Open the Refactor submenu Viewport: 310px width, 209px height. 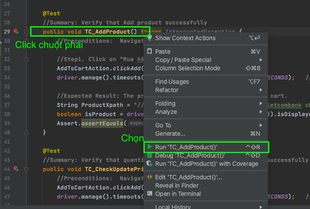[206, 90]
